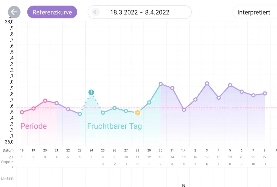
Task: Select the temperature point for date 19
Action: click(34, 108)
